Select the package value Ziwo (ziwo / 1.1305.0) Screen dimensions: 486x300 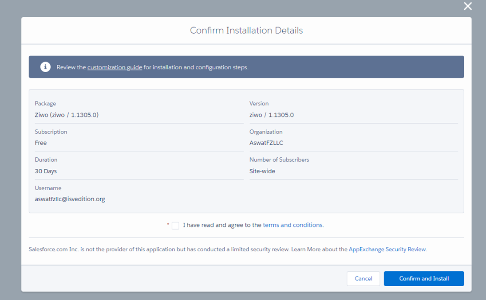67,115
